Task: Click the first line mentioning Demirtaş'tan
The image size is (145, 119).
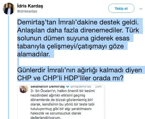Action: pos(78,22)
